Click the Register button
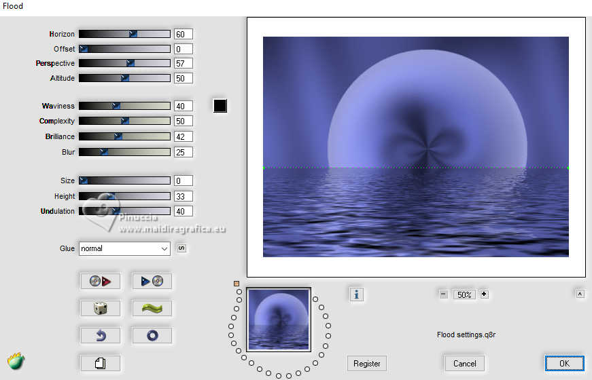This screenshot has width=592, height=380. click(x=366, y=364)
